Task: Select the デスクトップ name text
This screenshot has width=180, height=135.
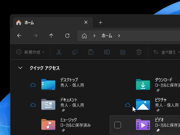Action: pyautogui.click(x=69, y=80)
